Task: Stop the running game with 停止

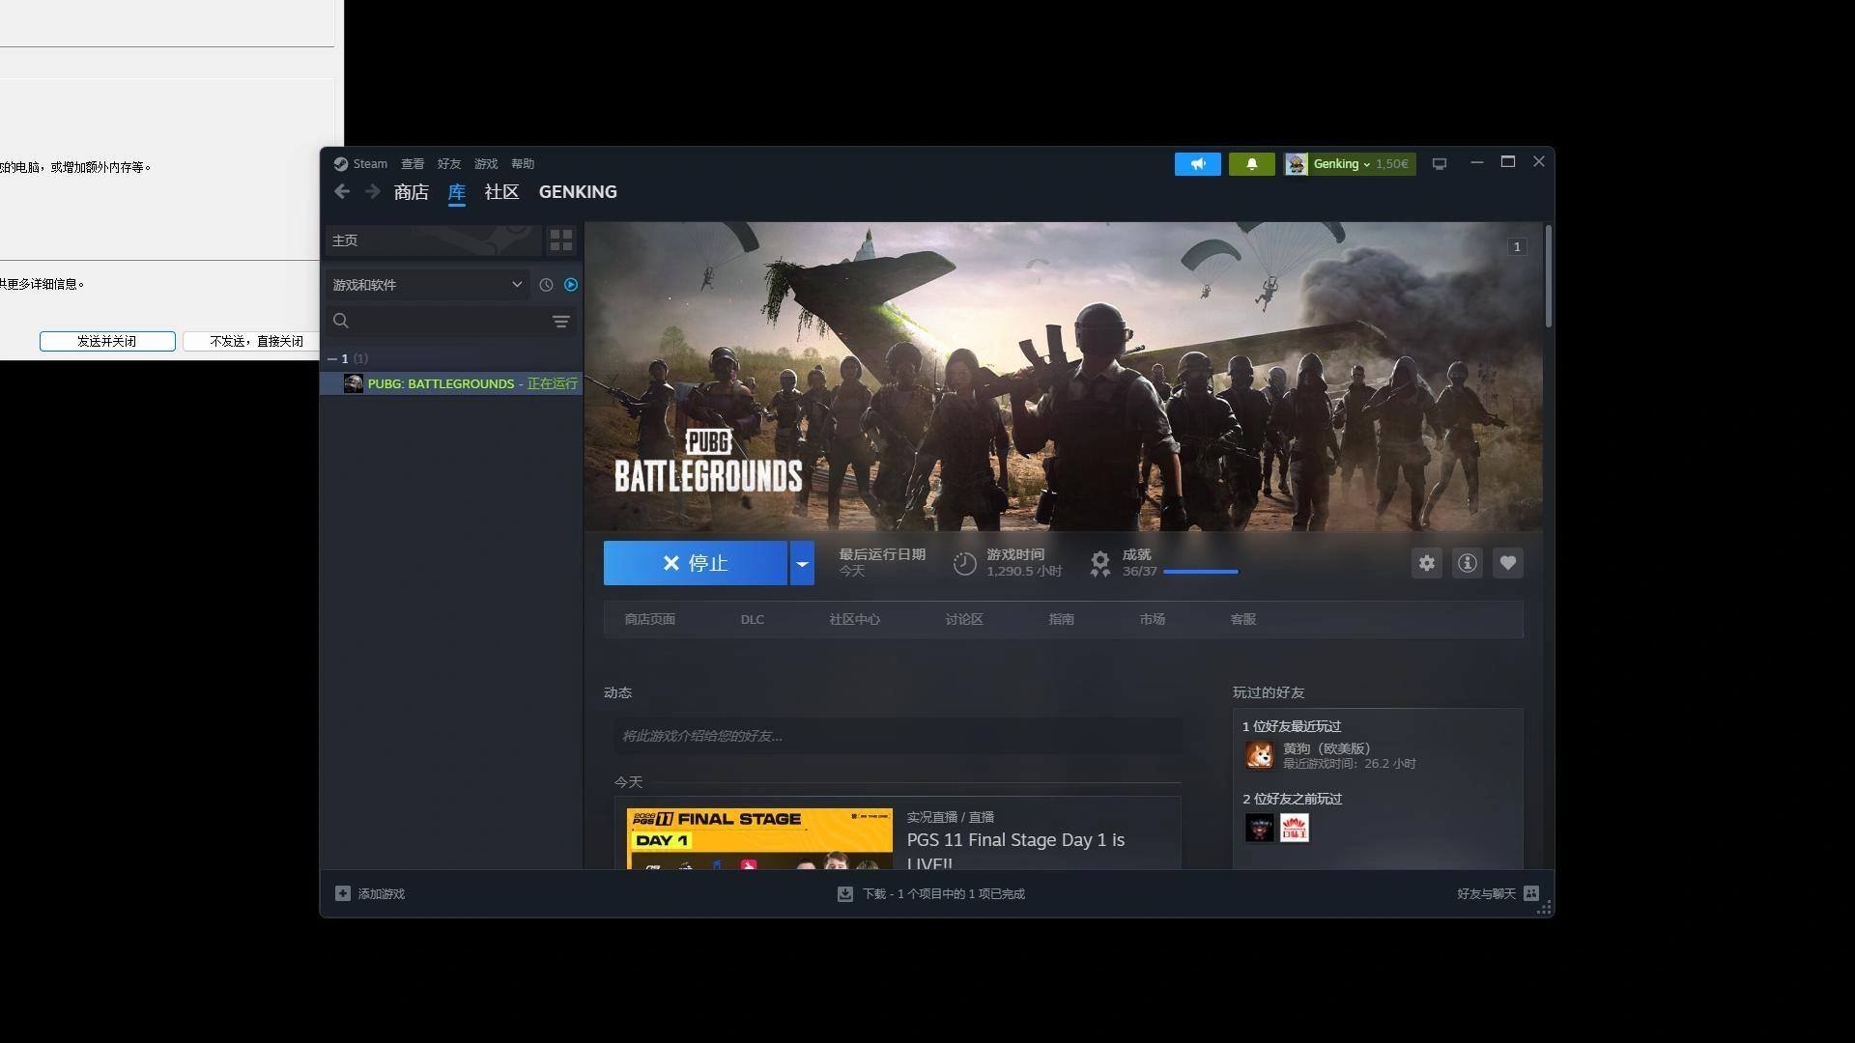Action: pos(696,563)
